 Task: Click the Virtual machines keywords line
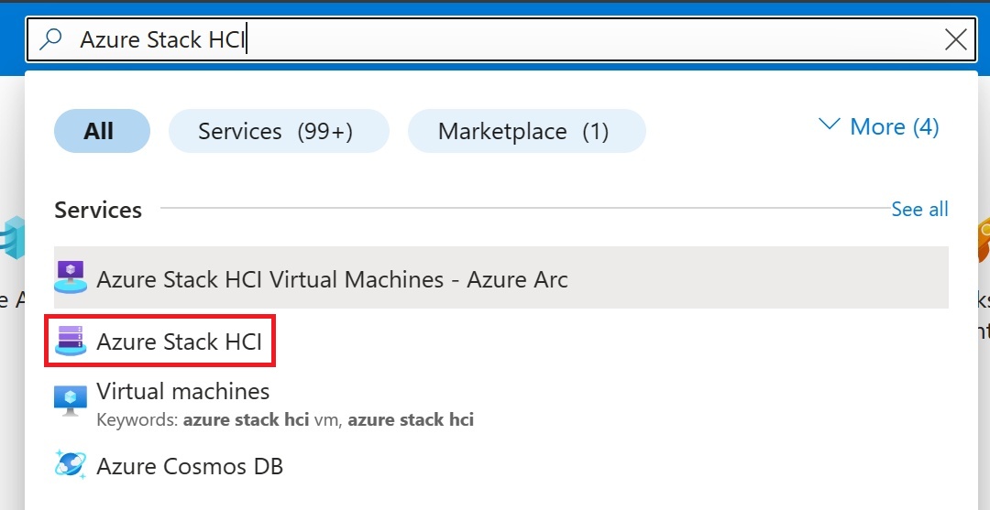(285, 420)
